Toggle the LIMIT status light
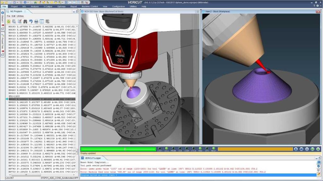 (160, 148)
